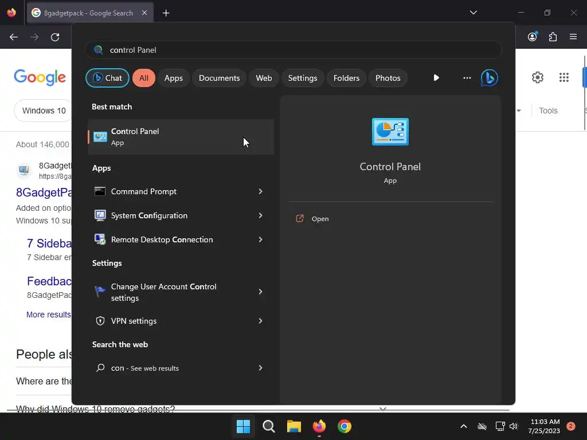Open the Control Panel best match result
The height and width of the screenshot is (440, 587).
tap(181, 136)
